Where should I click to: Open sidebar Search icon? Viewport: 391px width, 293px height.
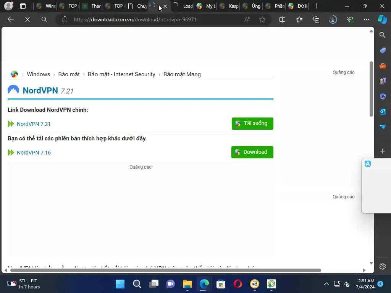[382, 35]
